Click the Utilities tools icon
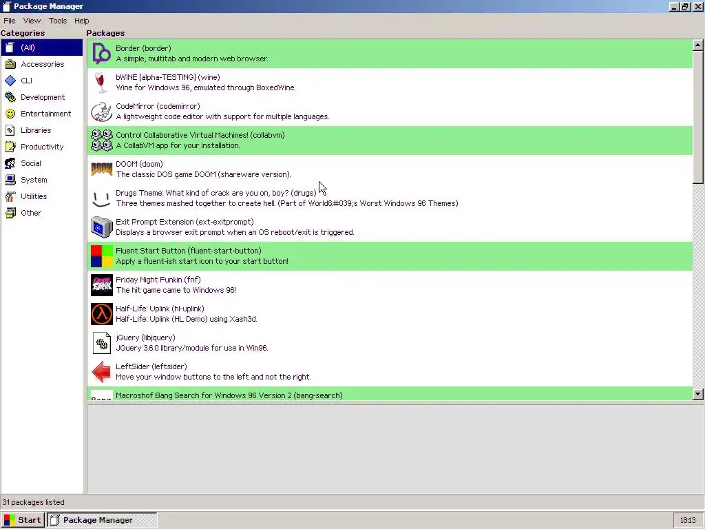 (10, 196)
